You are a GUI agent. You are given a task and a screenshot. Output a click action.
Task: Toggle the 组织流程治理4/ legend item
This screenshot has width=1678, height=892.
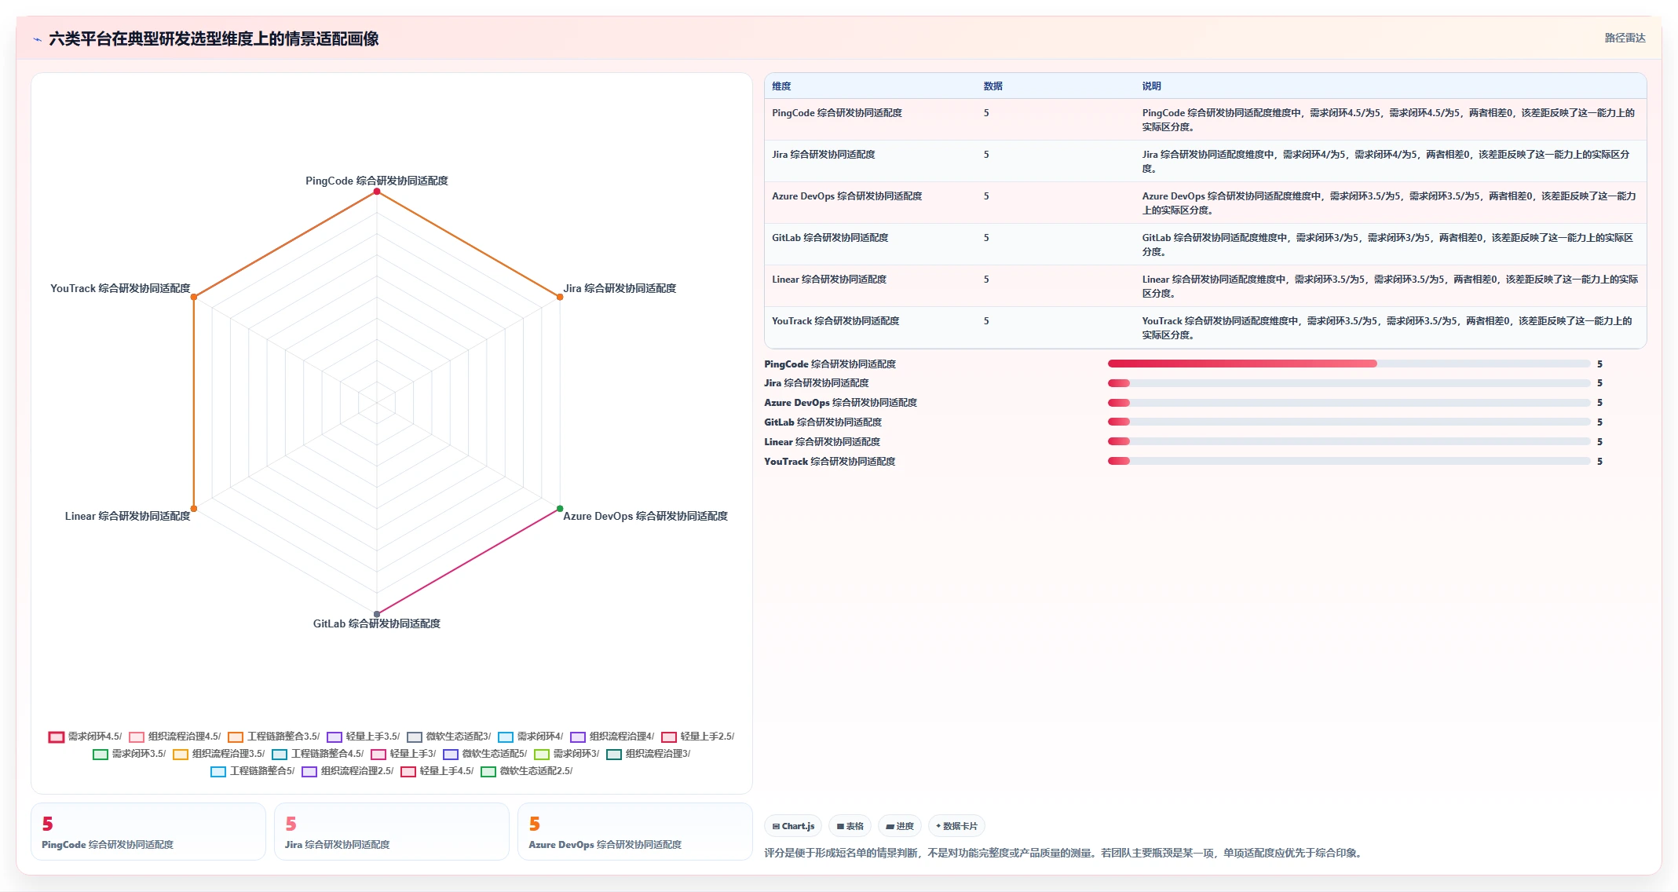[x=612, y=737]
